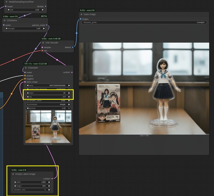Click the denoise slider set to 1.00
This screenshot has height=196, width=214.
tap(48, 108)
